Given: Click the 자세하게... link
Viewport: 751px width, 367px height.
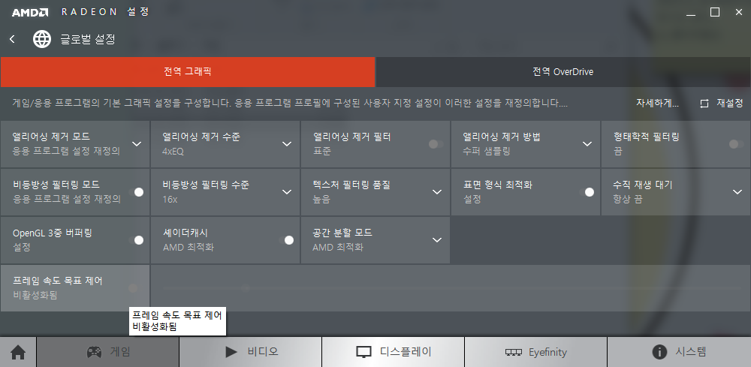Looking at the screenshot, I should pos(657,103).
